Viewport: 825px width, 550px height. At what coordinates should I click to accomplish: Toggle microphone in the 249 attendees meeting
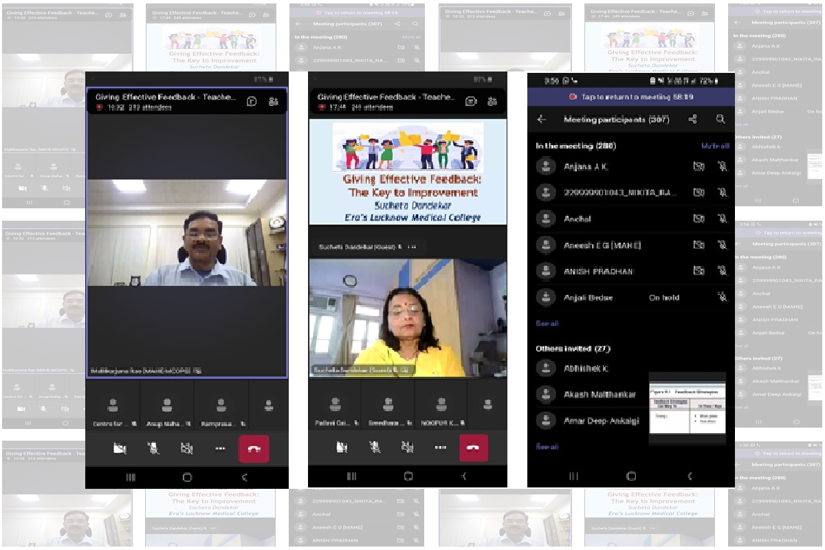point(375,448)
